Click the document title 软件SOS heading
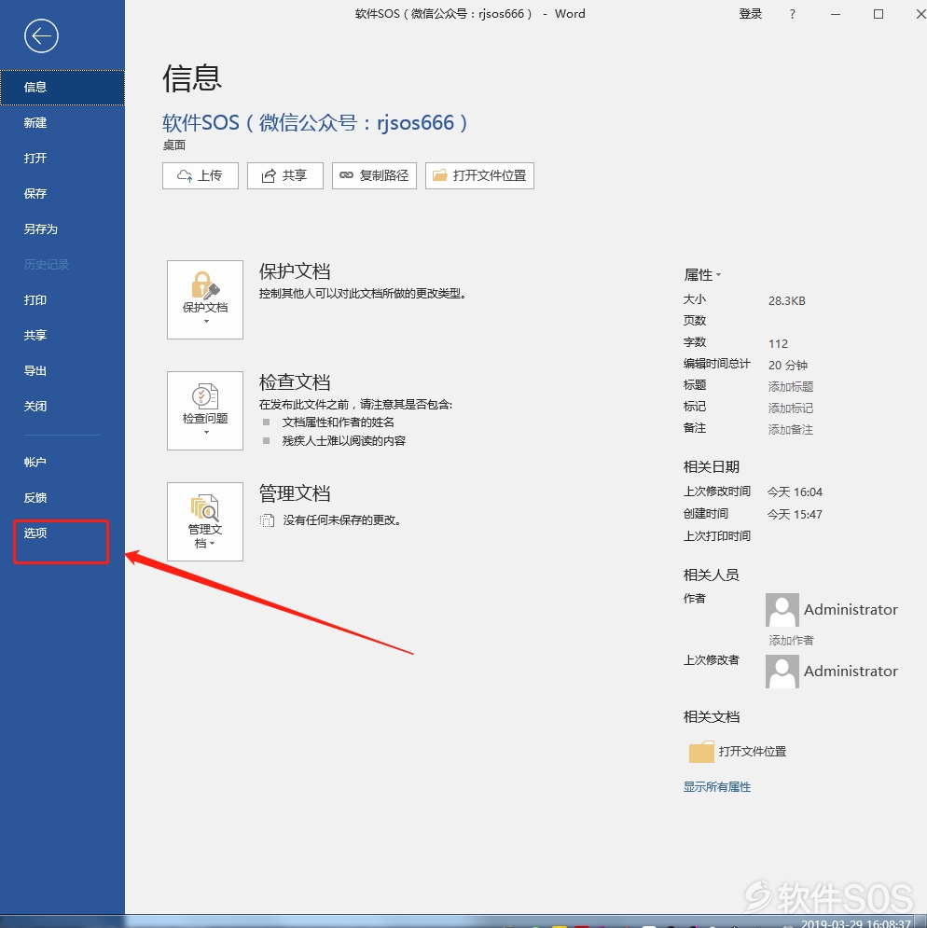 [x=315, y=123]
